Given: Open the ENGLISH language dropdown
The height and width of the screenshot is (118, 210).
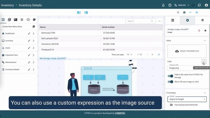Looking at the screenshot, I should tap(182, 5).
